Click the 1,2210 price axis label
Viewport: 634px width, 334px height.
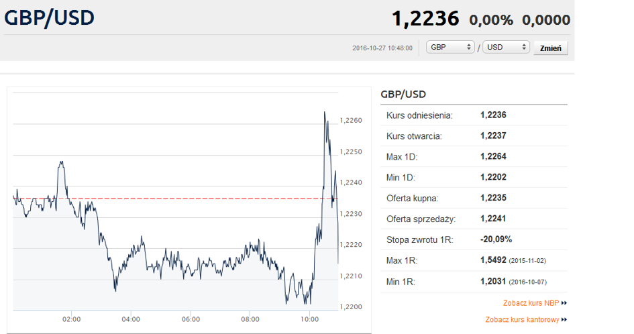pyautogui.click(x=351, y=276)
